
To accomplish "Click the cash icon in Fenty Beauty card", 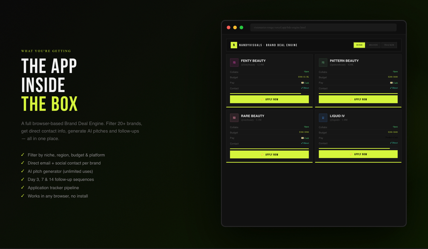I will click(302, 83).
